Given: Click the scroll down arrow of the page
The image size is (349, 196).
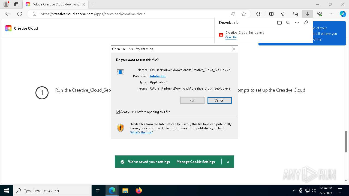Looking at the screenshot, I should click(x=346, y=180).
